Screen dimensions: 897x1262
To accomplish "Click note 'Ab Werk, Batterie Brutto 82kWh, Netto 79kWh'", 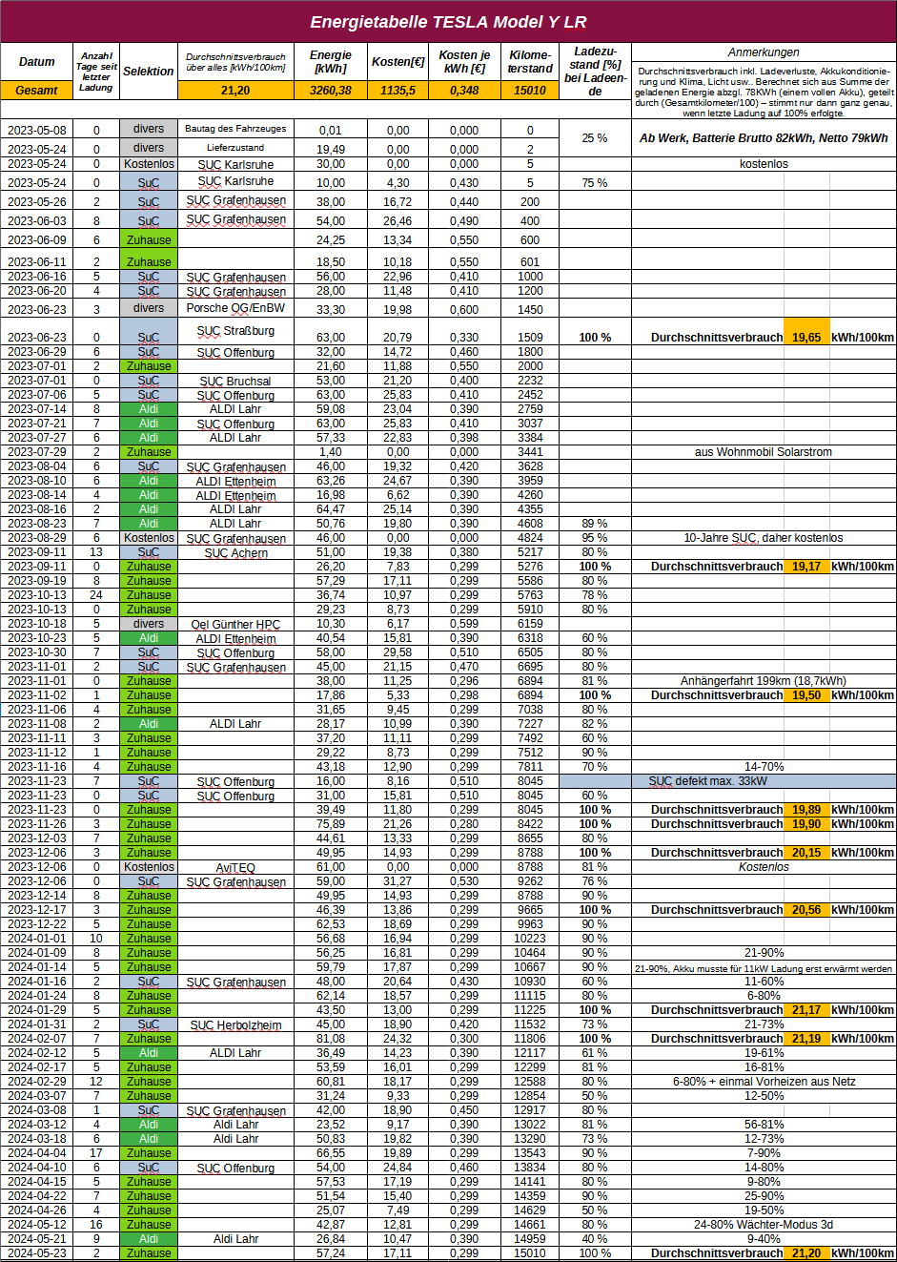I will click(x=764, y=138).
